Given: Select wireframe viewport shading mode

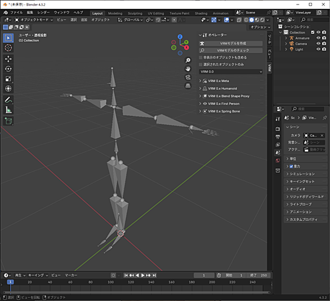Looking at the screenshot, I should point(246,20).
